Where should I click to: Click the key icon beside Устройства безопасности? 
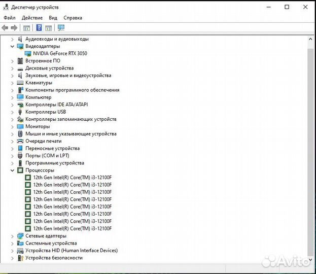[20, 258]
